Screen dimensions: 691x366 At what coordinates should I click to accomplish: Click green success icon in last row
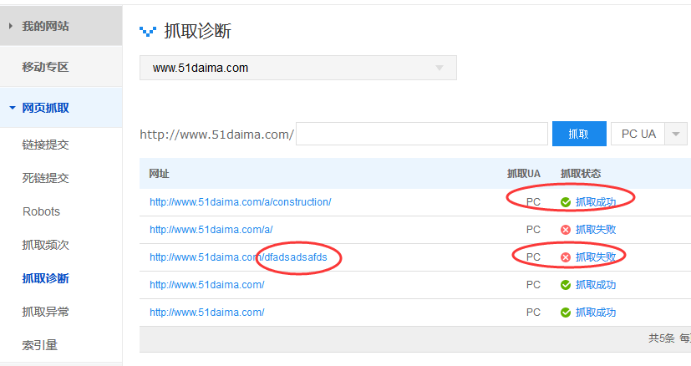coord(566,313)
